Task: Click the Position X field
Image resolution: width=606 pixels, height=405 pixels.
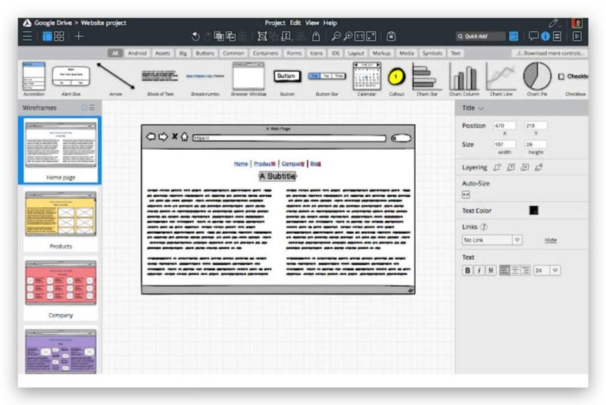Action: tap(504, 126)
